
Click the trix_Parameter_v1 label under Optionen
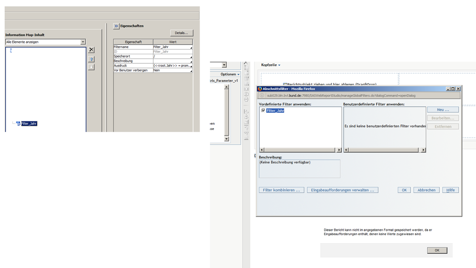(224, 80)
